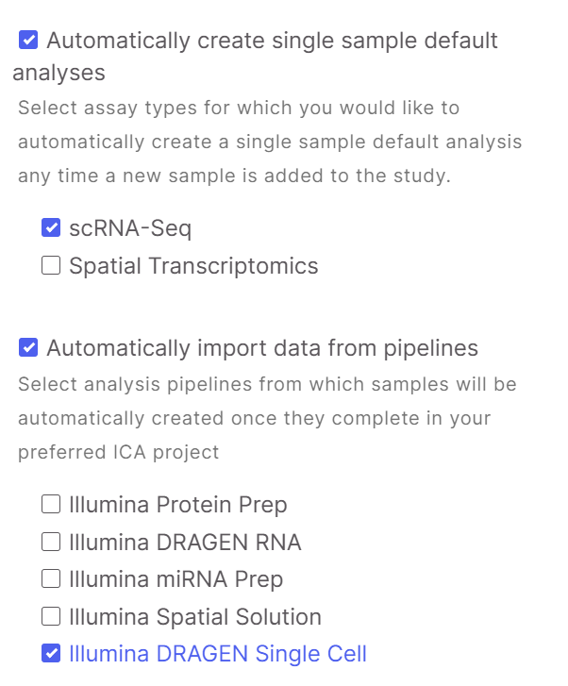Select the Illumina Spatial Solution checkbox
The image size is (568, 686).
51,617
